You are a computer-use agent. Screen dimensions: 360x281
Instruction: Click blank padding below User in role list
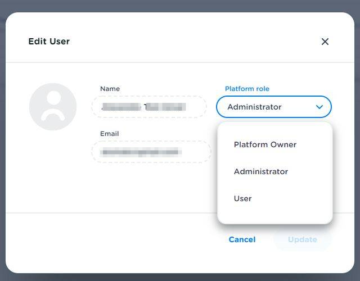pos(274,216)
